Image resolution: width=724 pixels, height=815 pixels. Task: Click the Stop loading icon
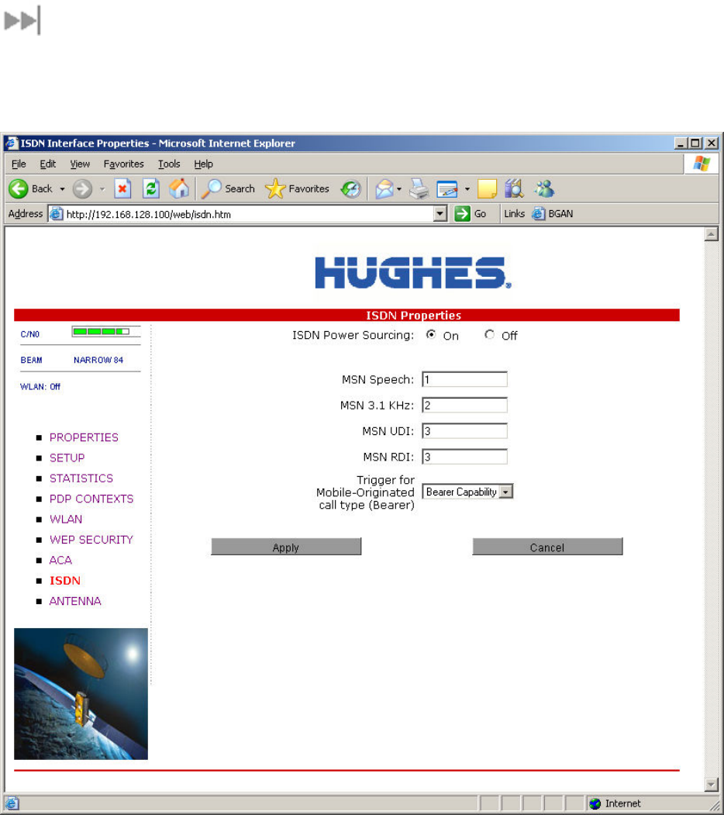122,188
